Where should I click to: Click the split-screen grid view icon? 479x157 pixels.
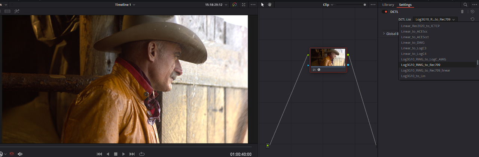pos(7,11)
